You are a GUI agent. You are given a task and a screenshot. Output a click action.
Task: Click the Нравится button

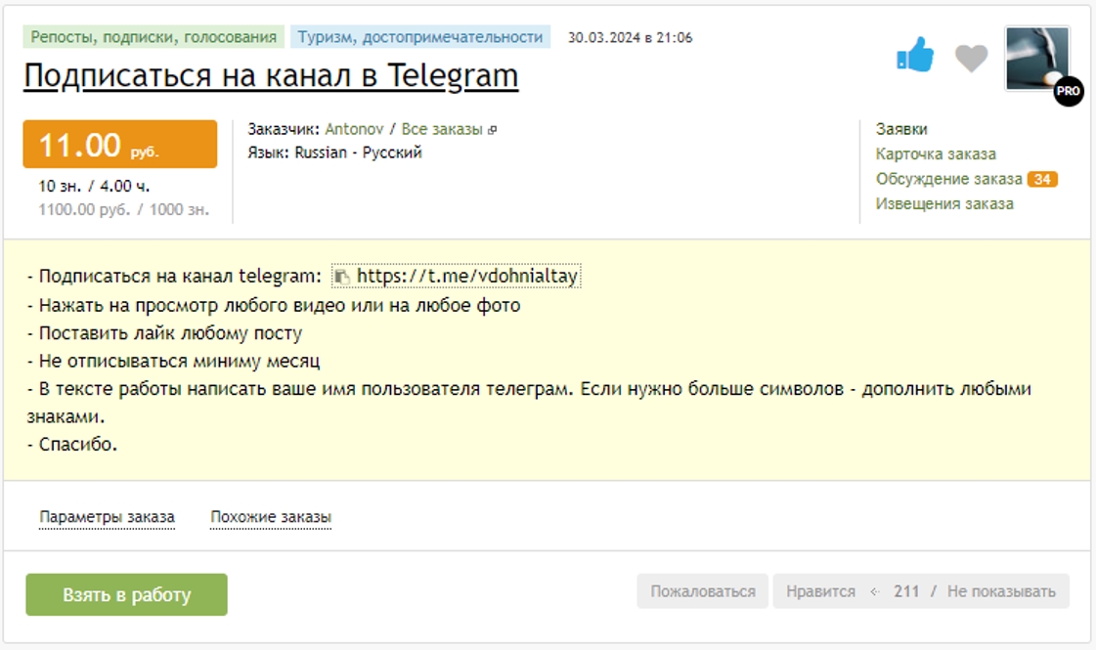tap(820, 591)
